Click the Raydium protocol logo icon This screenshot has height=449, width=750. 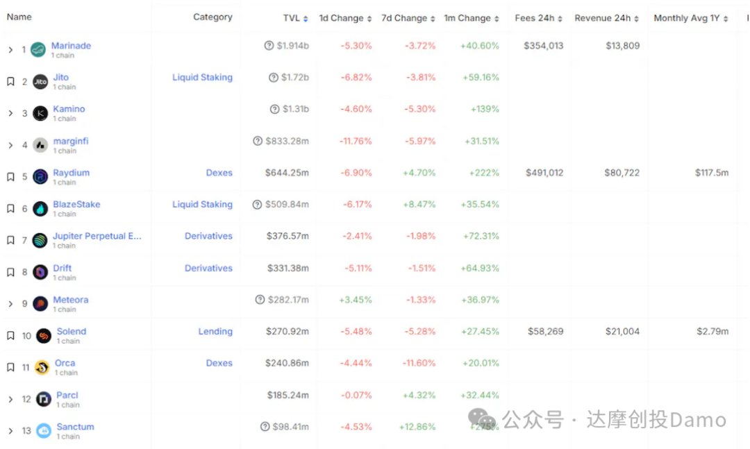tap(41, 177)
